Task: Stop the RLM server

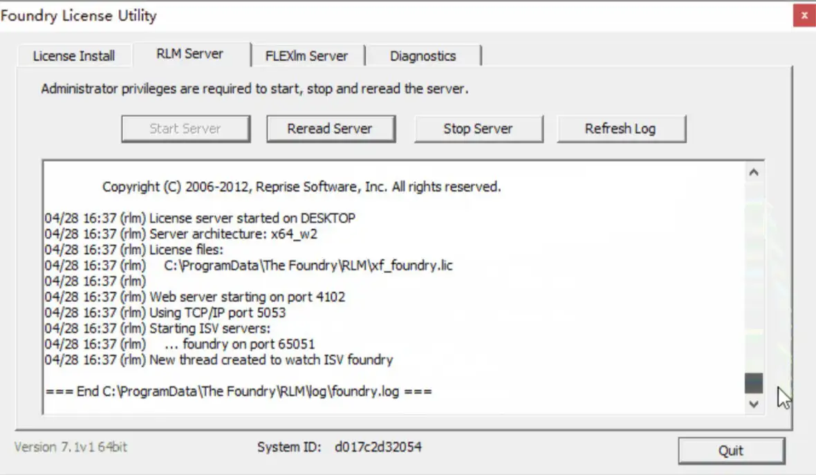Action: [479, 129]
